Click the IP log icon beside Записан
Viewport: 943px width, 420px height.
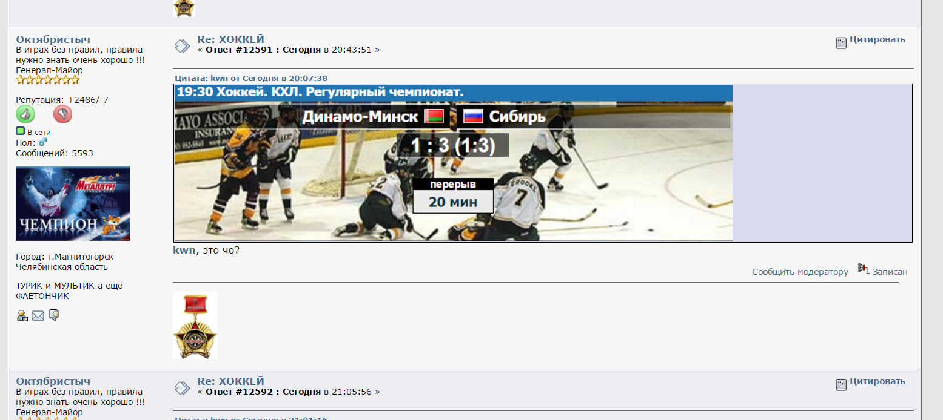click(x=864, y=269)
